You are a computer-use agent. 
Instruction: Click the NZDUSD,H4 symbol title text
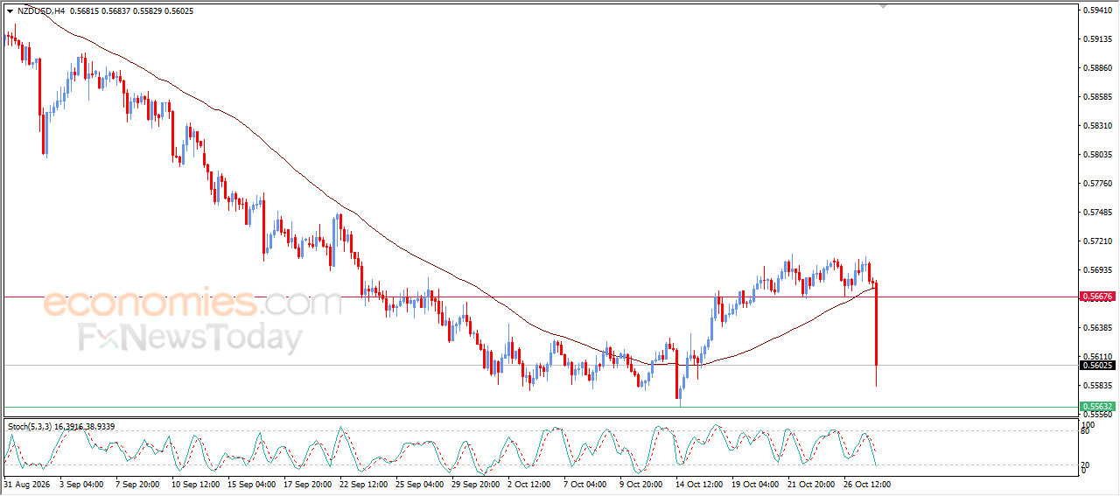pos(40,11)
